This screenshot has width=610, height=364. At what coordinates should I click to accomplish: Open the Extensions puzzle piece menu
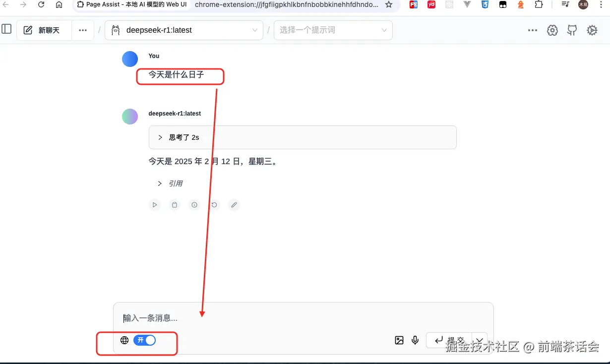pos(539,4)
